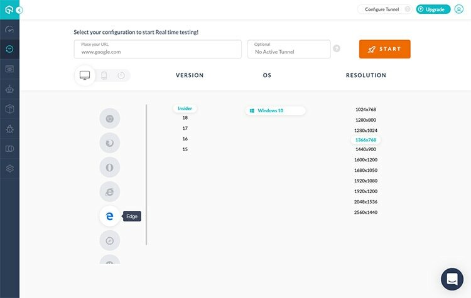
Task: Click the Place your URL field
Action: [x=157, y=50]
